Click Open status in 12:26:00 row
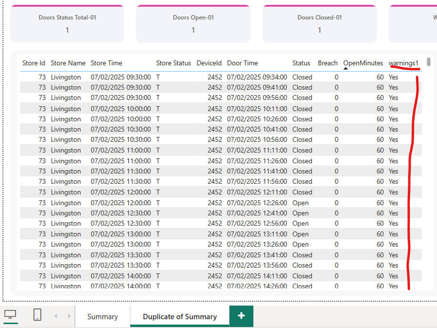The height and width of the screenshot is (328, 437). [300, 203]
